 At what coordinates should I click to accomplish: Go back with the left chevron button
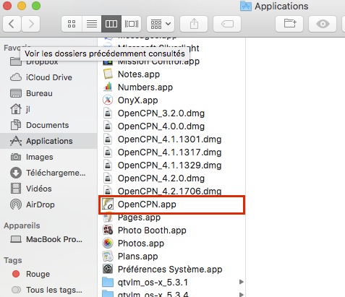point(12,24)
